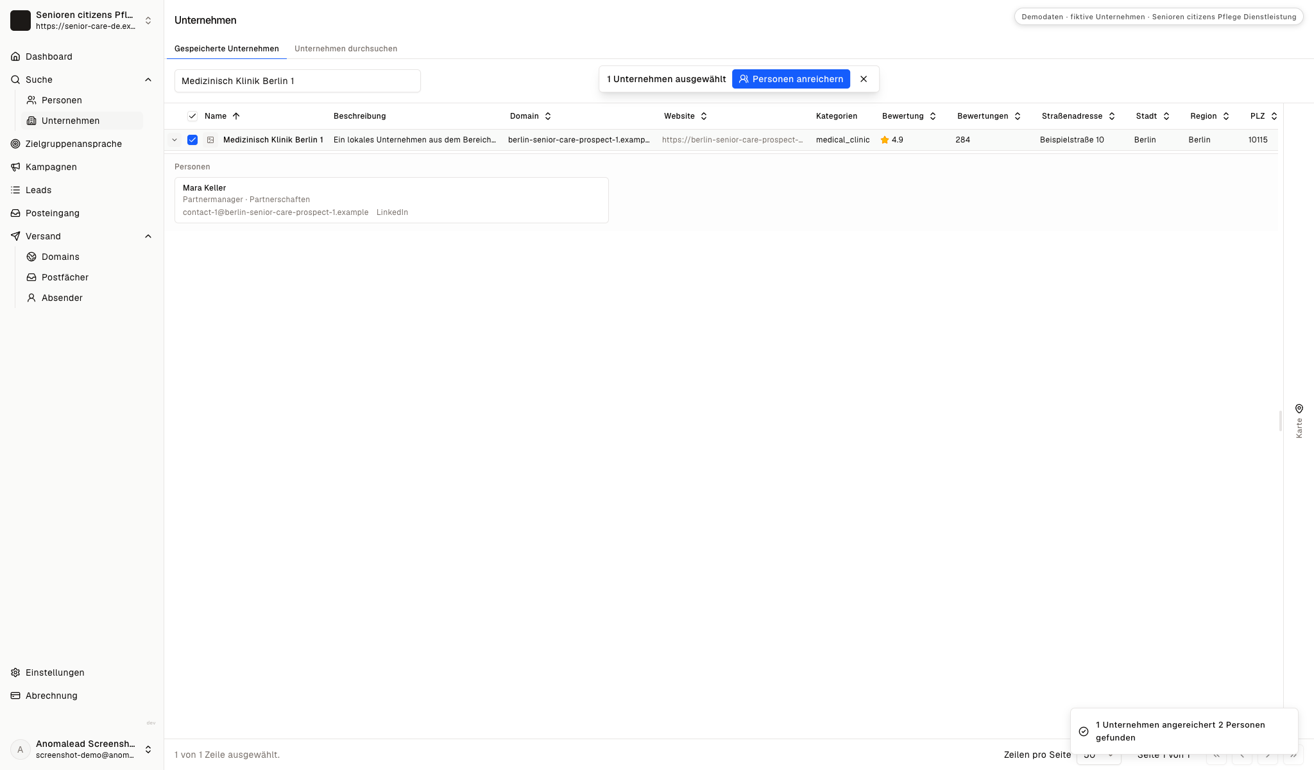This screenshot has width=1314, height=770.
Task: Sort by the Website column
Action: click(x=685, y=116)
